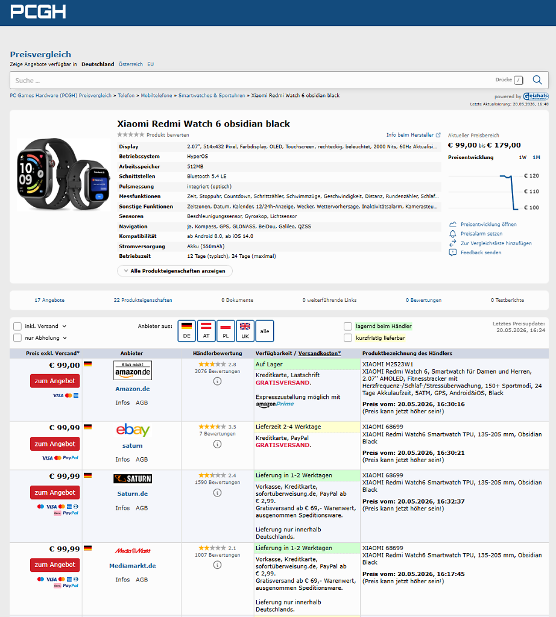The image size is (556, 617).
Task: Toggle PL vendor country filter
Action: point(226,331)
